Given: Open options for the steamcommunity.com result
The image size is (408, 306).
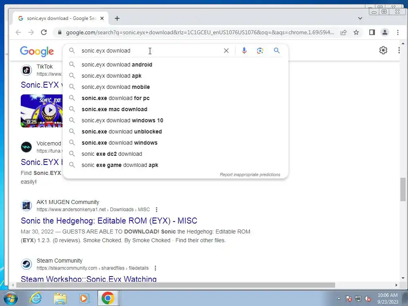Looking at the screenshot, I should (155, 268).
